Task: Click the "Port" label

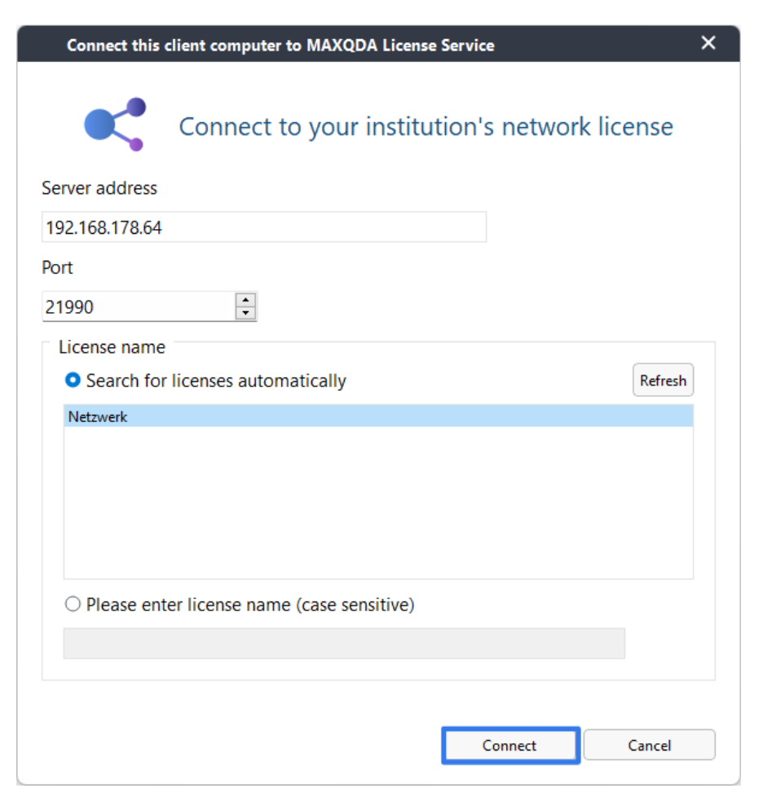Action: coord(57,267)
